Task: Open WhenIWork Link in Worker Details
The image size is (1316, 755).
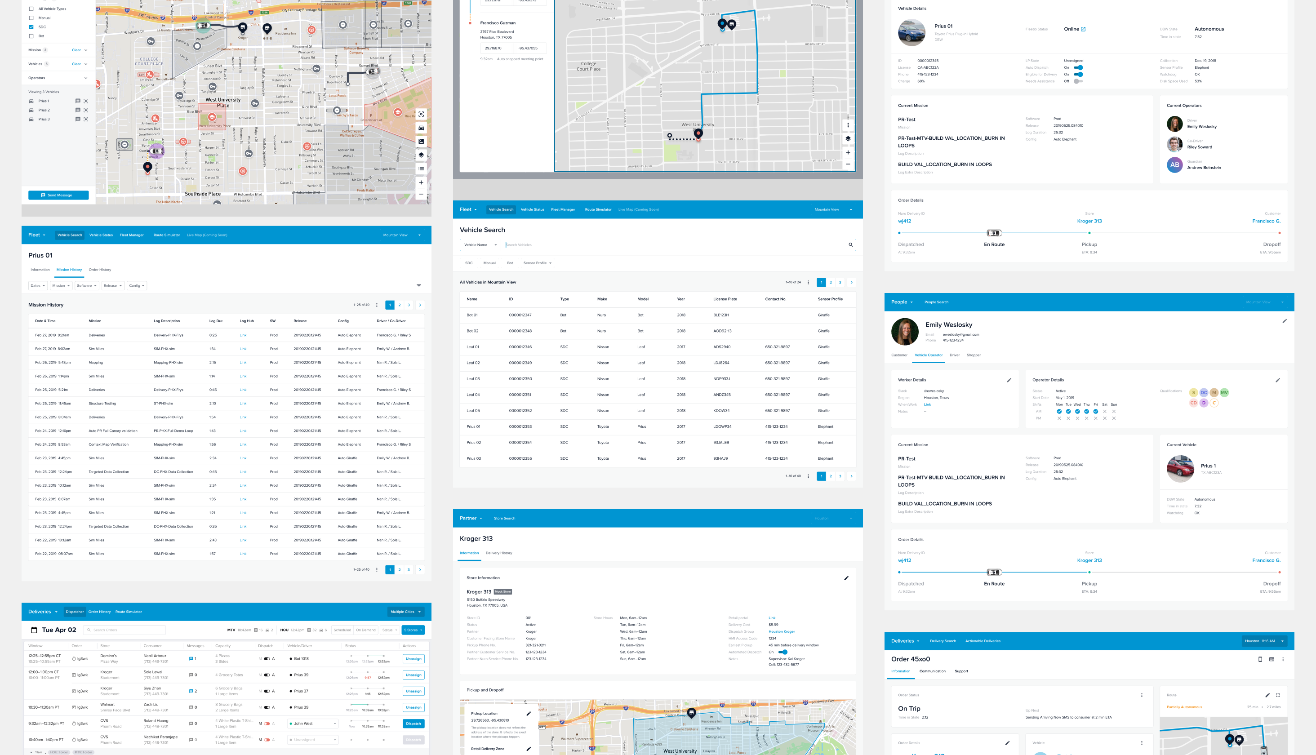Action: point(927,405)
